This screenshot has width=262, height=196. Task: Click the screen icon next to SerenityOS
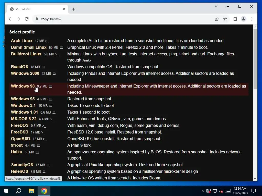48,165
